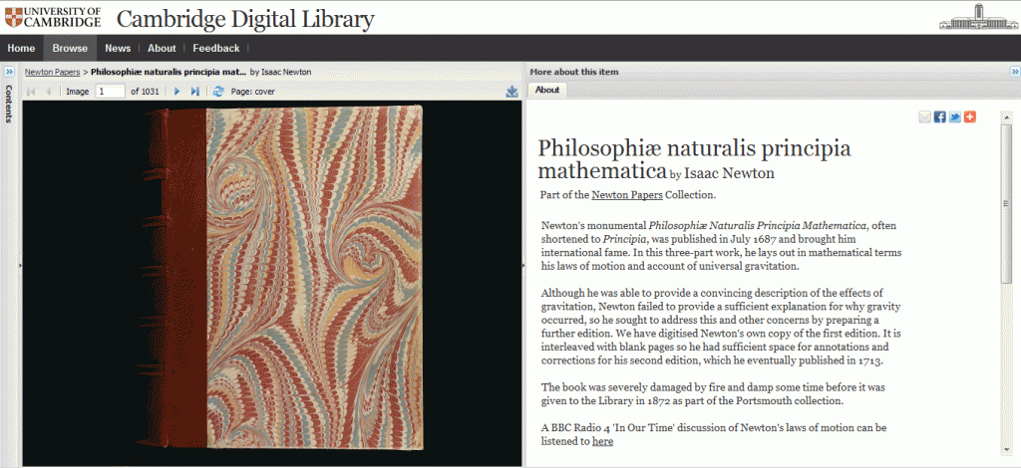The height and width of the screenshot is (468, 1021).
Task: Click the Image number input field
Action: [110, 92]
